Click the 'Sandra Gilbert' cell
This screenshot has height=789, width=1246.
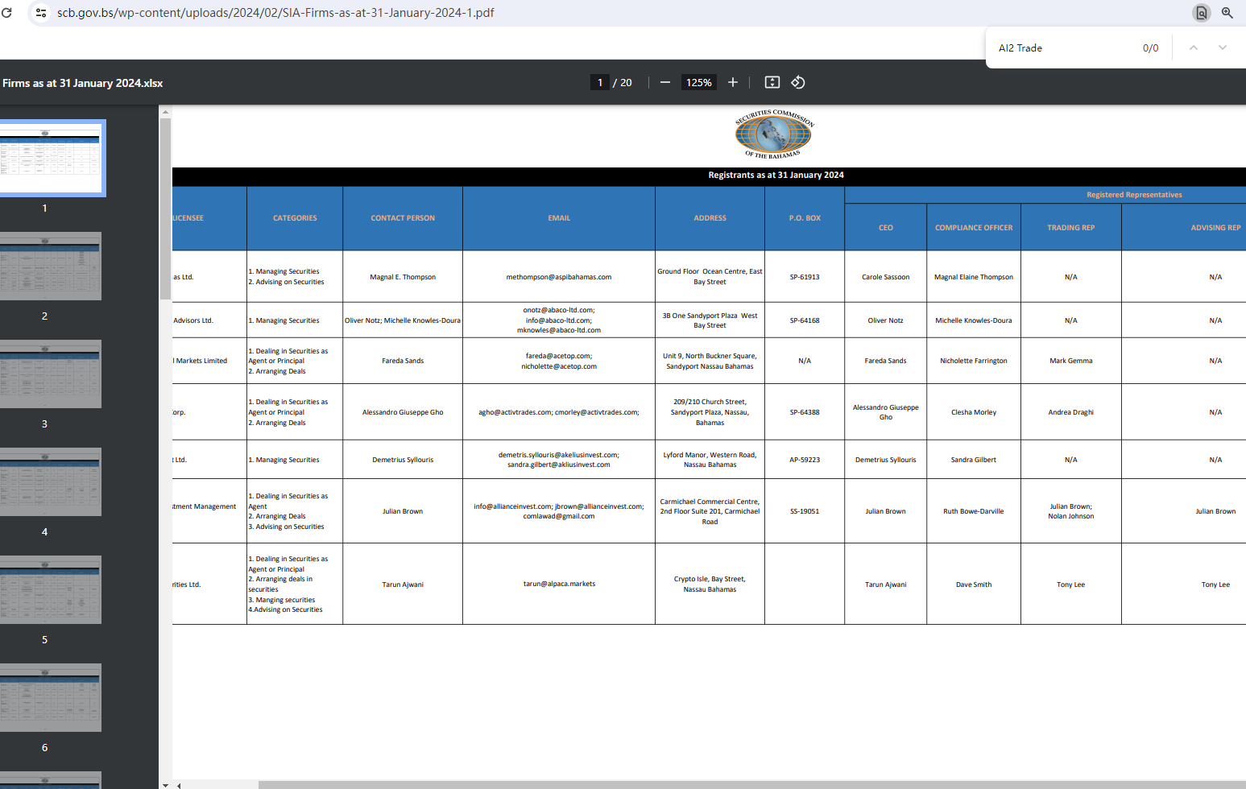(x=974, y=460)
